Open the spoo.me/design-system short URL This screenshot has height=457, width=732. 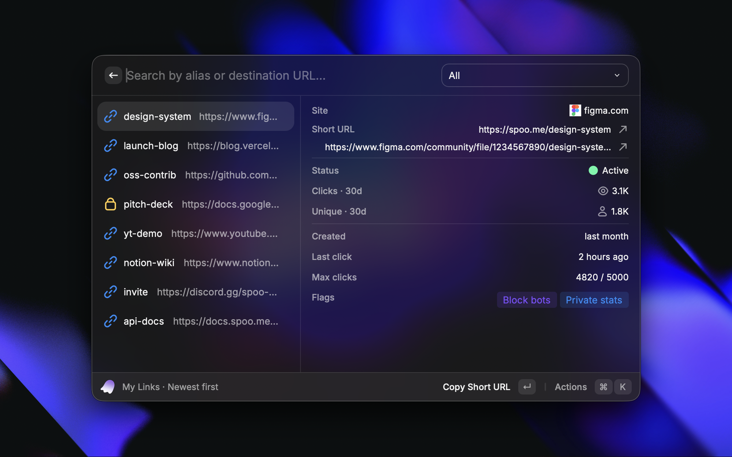coord(545,129)
